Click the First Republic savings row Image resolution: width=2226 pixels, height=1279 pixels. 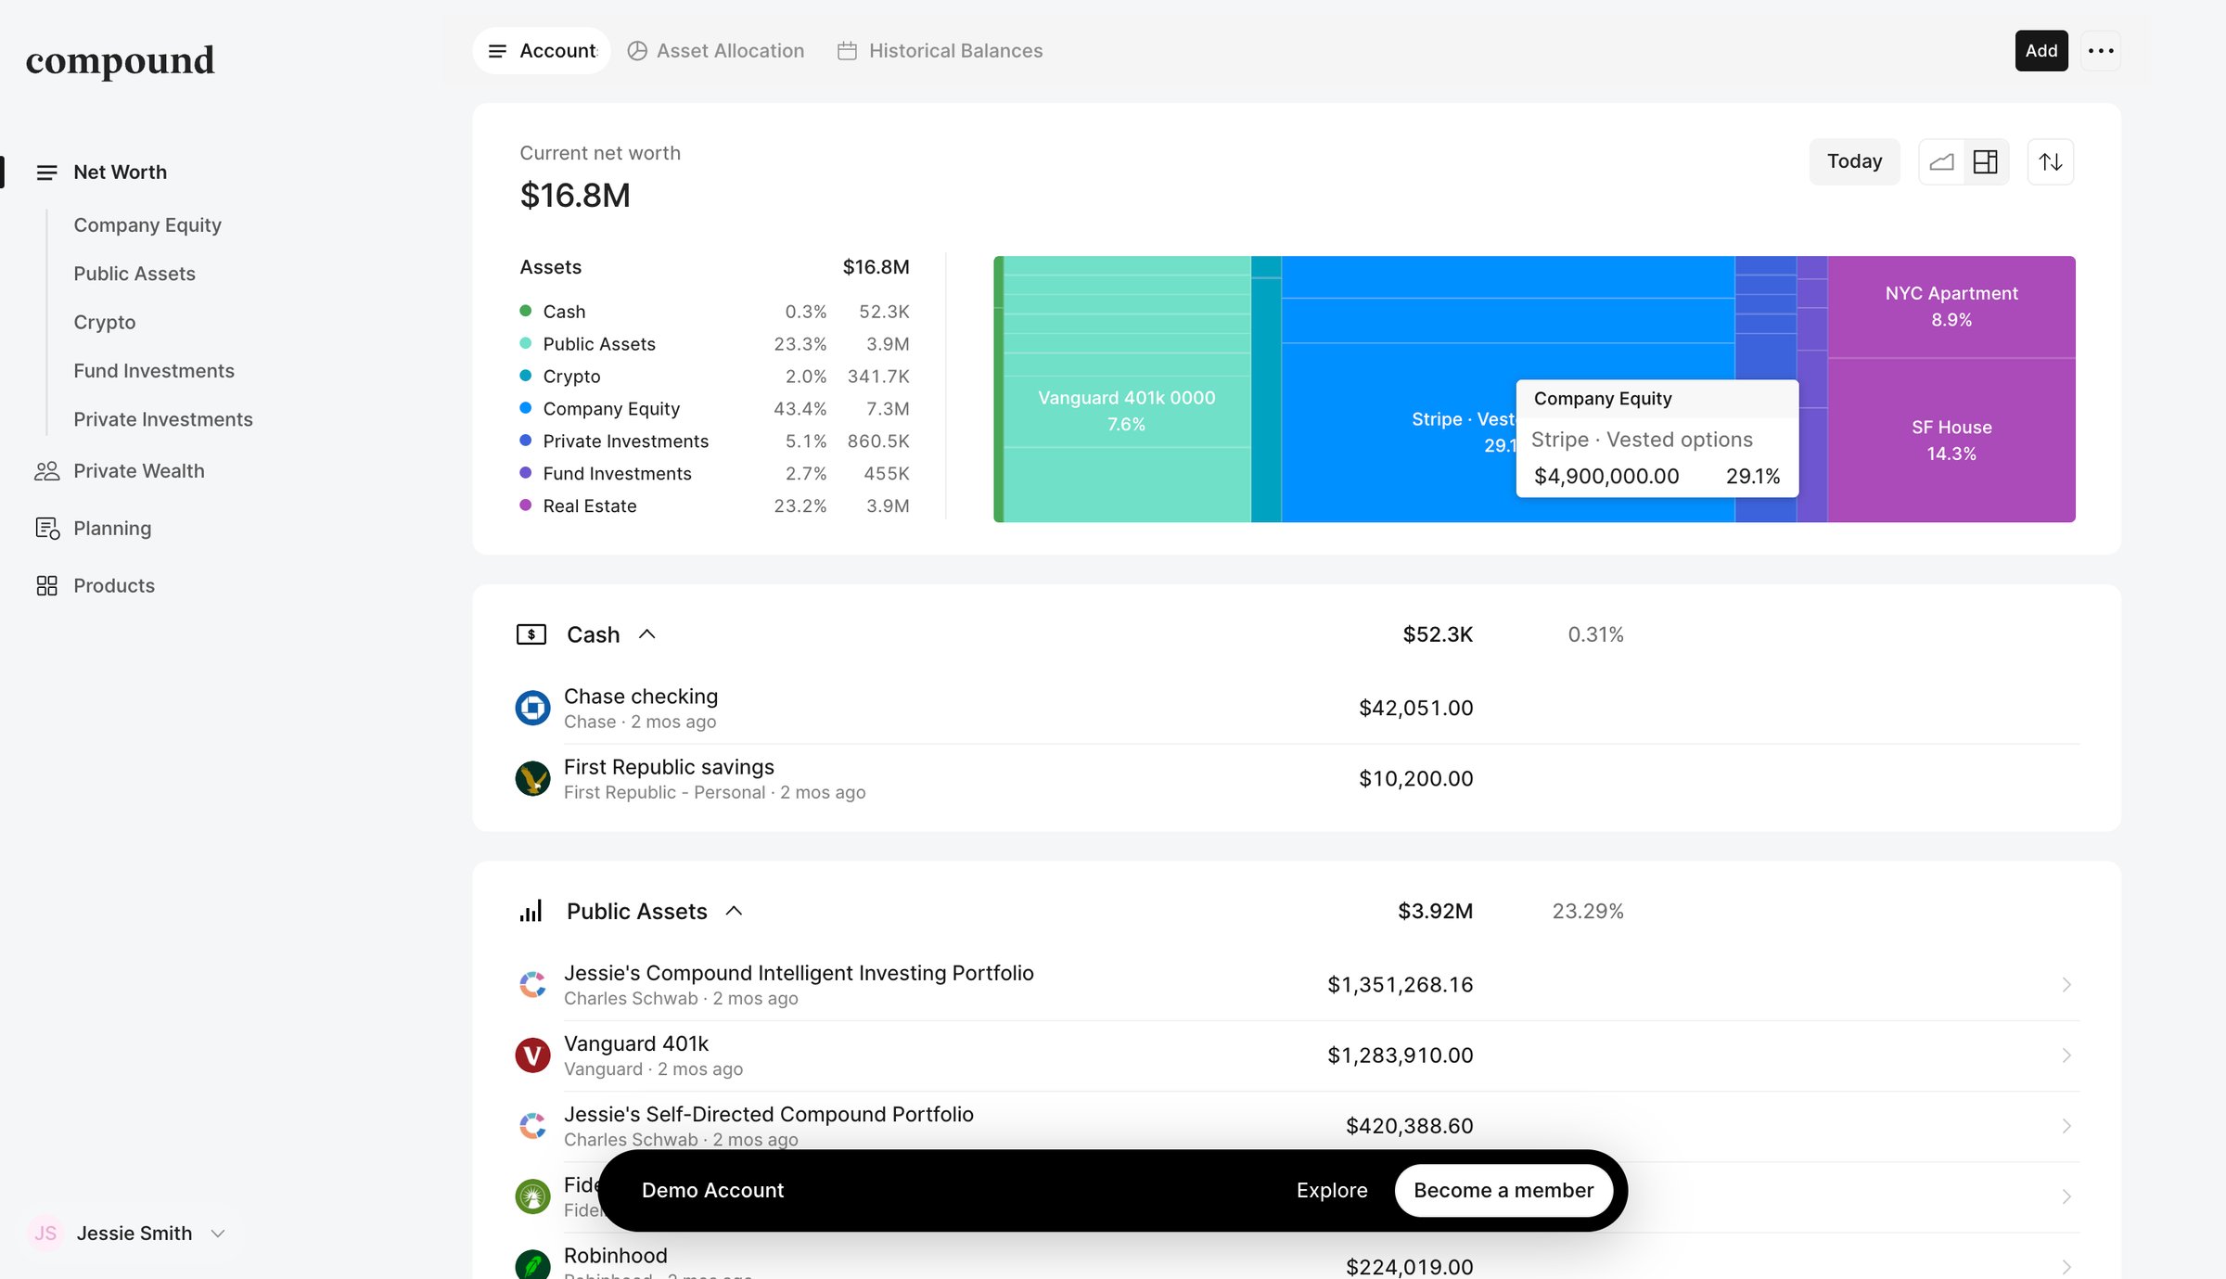click(x=1297, y=779)
